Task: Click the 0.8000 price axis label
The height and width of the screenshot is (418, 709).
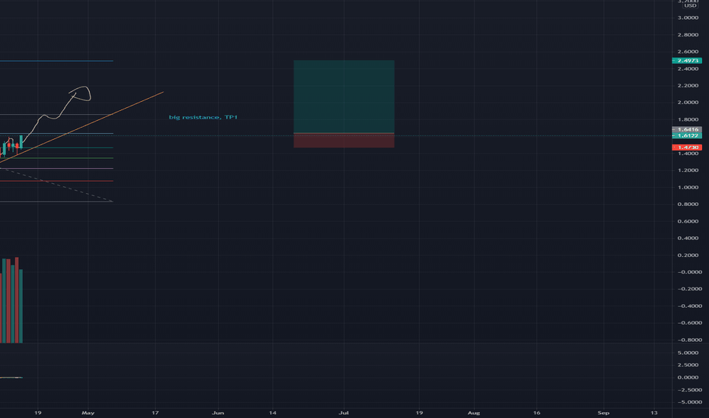Action: pos(688,204)
